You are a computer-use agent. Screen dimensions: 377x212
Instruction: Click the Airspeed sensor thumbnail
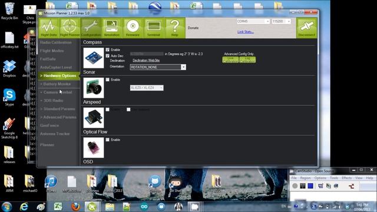pos(94,118)
